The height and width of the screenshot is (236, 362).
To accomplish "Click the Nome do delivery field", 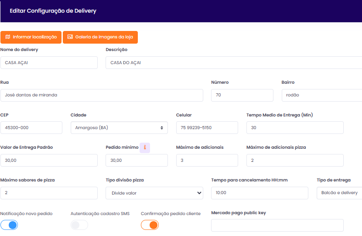I will pos(49,62).
